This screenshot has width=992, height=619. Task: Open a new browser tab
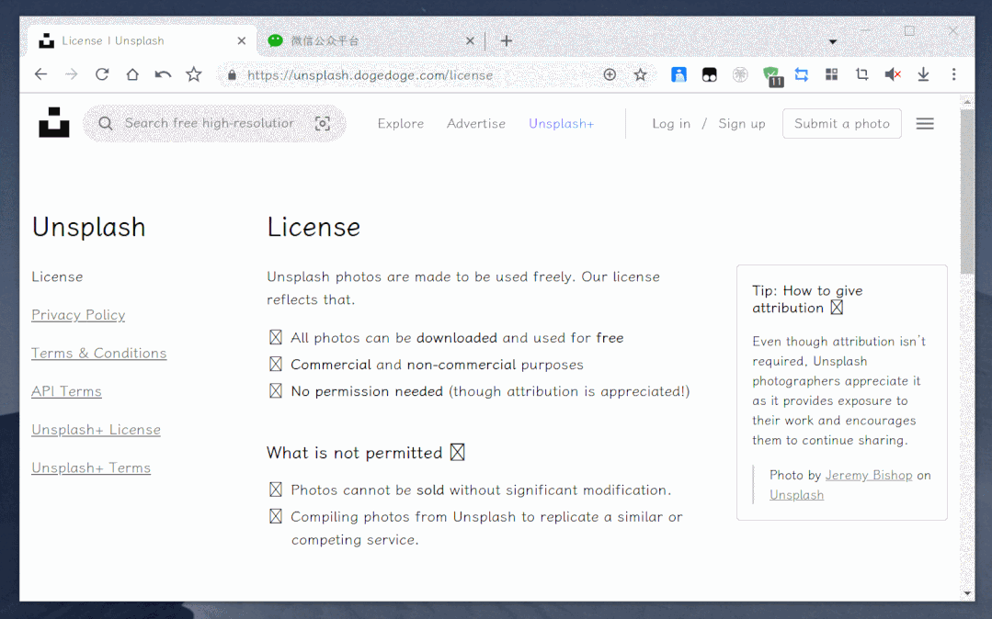pyautogui.click(x=507, y=41)
